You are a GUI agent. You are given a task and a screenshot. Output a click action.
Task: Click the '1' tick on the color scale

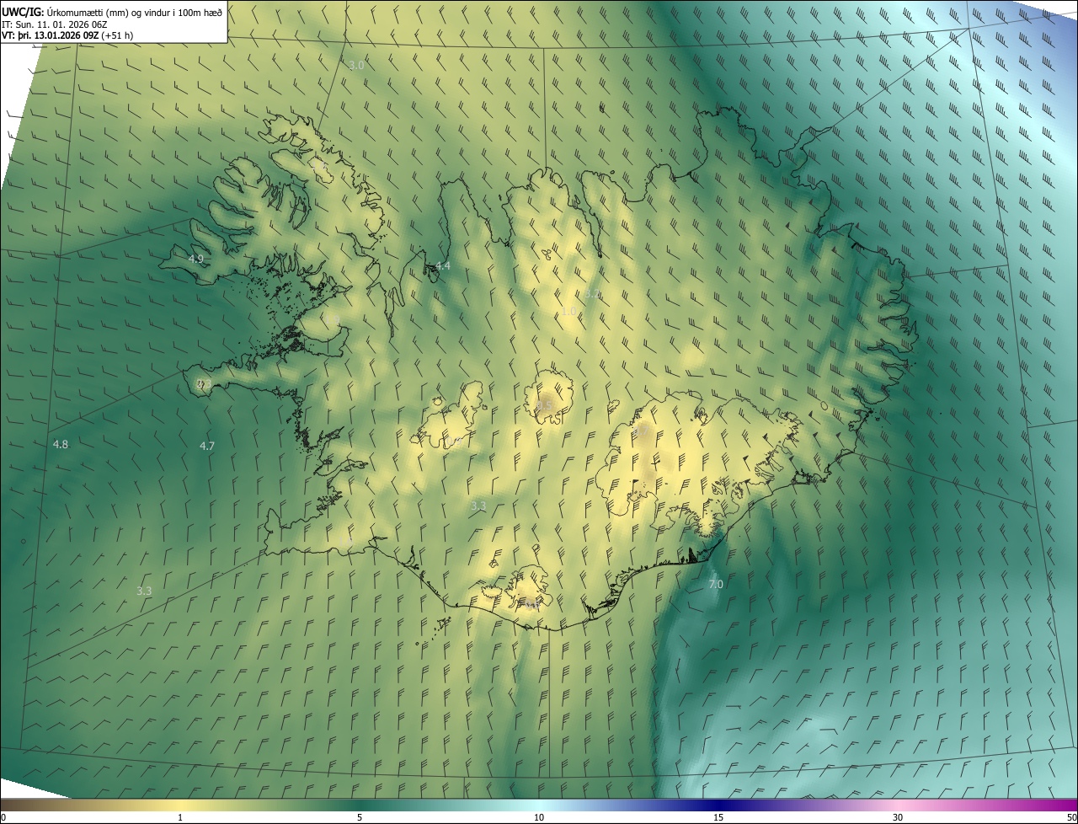pyautogui.click(x=180, y=817)
